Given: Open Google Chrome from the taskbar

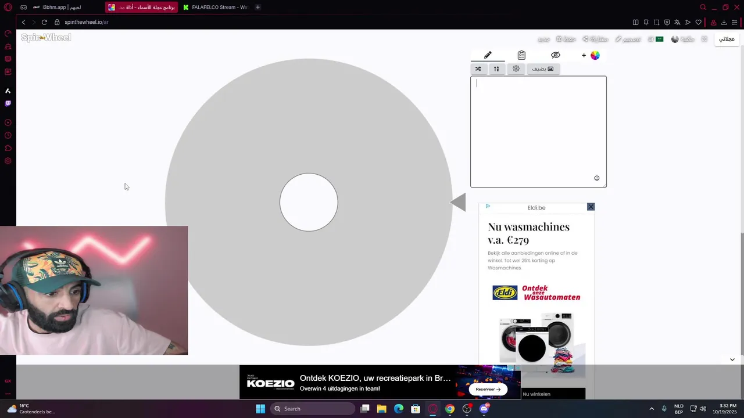Looking at the screenshot, I should point(450,409).
